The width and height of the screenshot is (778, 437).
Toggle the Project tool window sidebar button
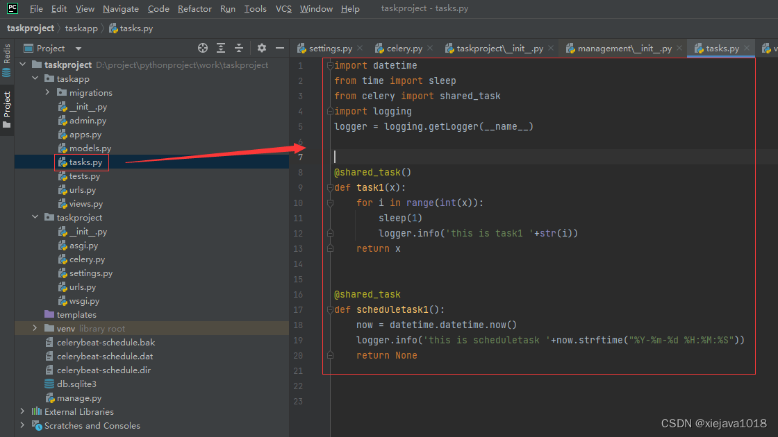coord(7,109)
